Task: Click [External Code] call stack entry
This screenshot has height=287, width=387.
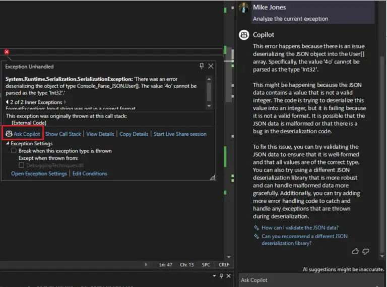Action: 29,123
